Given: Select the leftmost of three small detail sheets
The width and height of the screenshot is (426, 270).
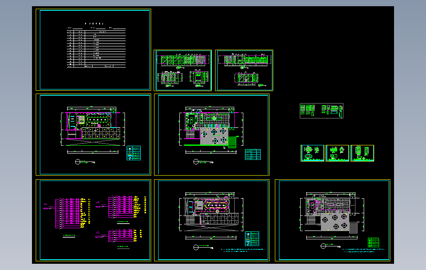Looking at the screenshot, I should [312, 153].
